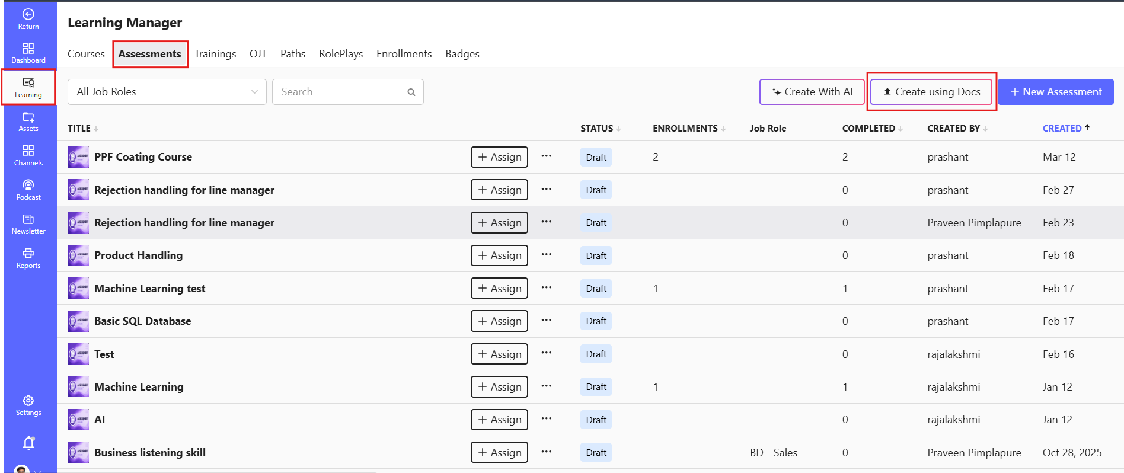1124x473 pixels.
Task: Click the Create With AI button
Action: (812, 92)
